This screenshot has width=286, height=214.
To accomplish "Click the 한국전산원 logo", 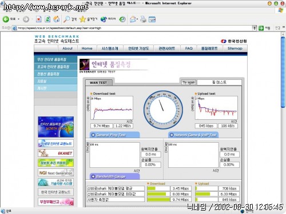I will pos(234,41).
